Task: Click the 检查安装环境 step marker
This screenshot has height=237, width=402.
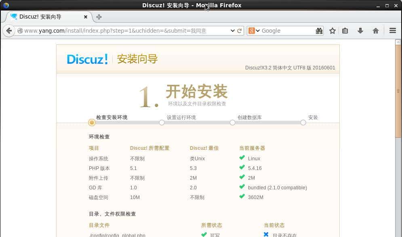Action: pyautogui.click(x=92, y=122)
